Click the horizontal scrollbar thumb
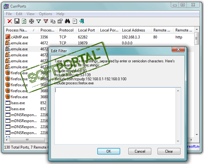Image resolution: width=204 pixels, height=164 pixels. pyautogui.click(x=27, y=140)
